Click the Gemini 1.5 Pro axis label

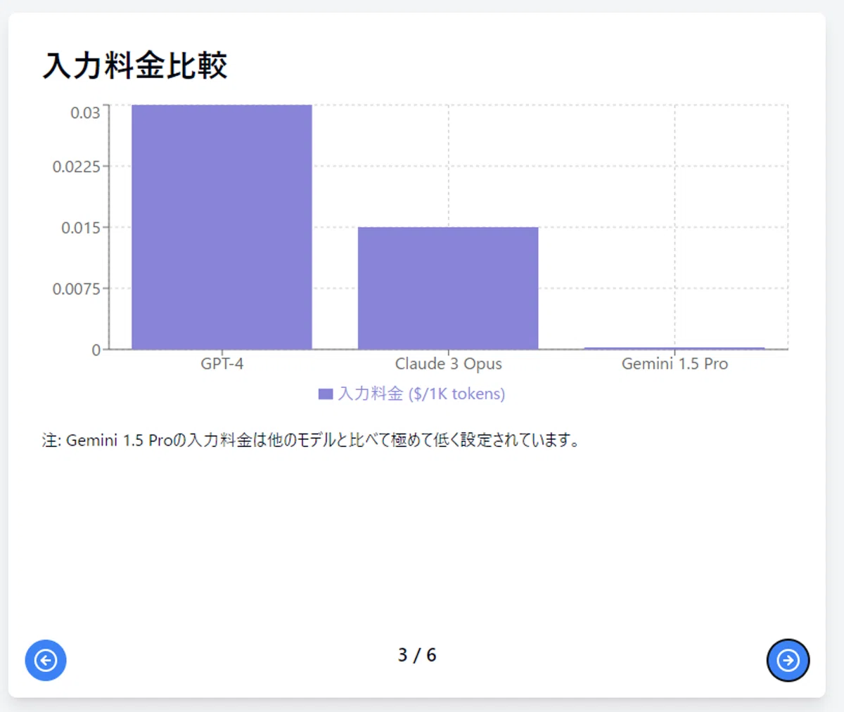[675, 364]
